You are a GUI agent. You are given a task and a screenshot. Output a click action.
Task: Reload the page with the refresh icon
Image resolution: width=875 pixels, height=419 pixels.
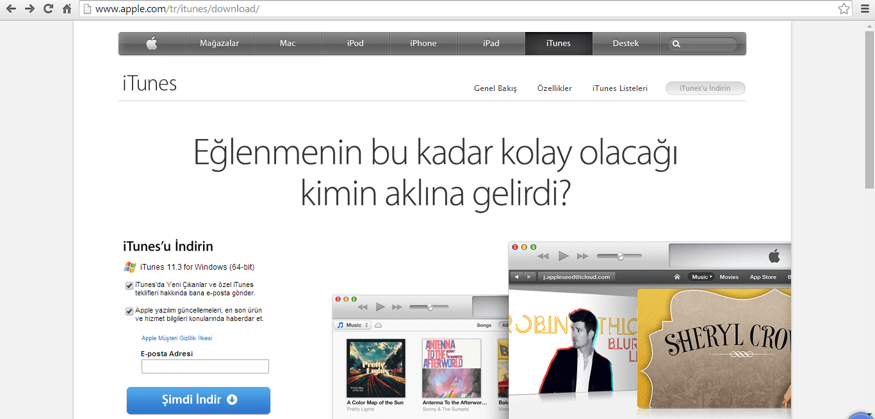[x=48, y=9]
